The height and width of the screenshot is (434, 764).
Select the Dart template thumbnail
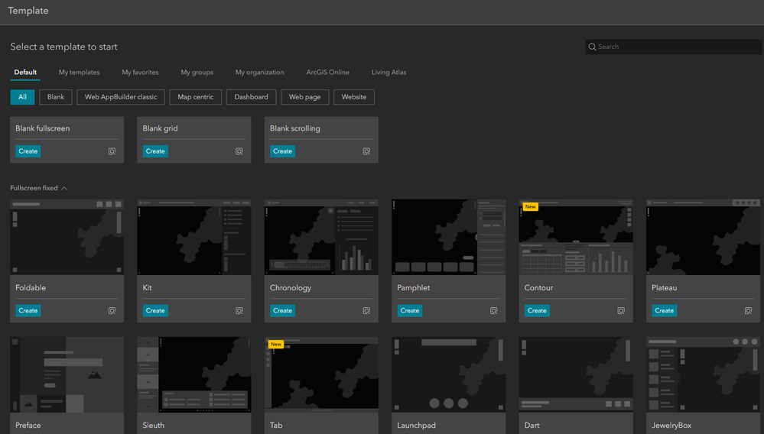coord(576,374)
